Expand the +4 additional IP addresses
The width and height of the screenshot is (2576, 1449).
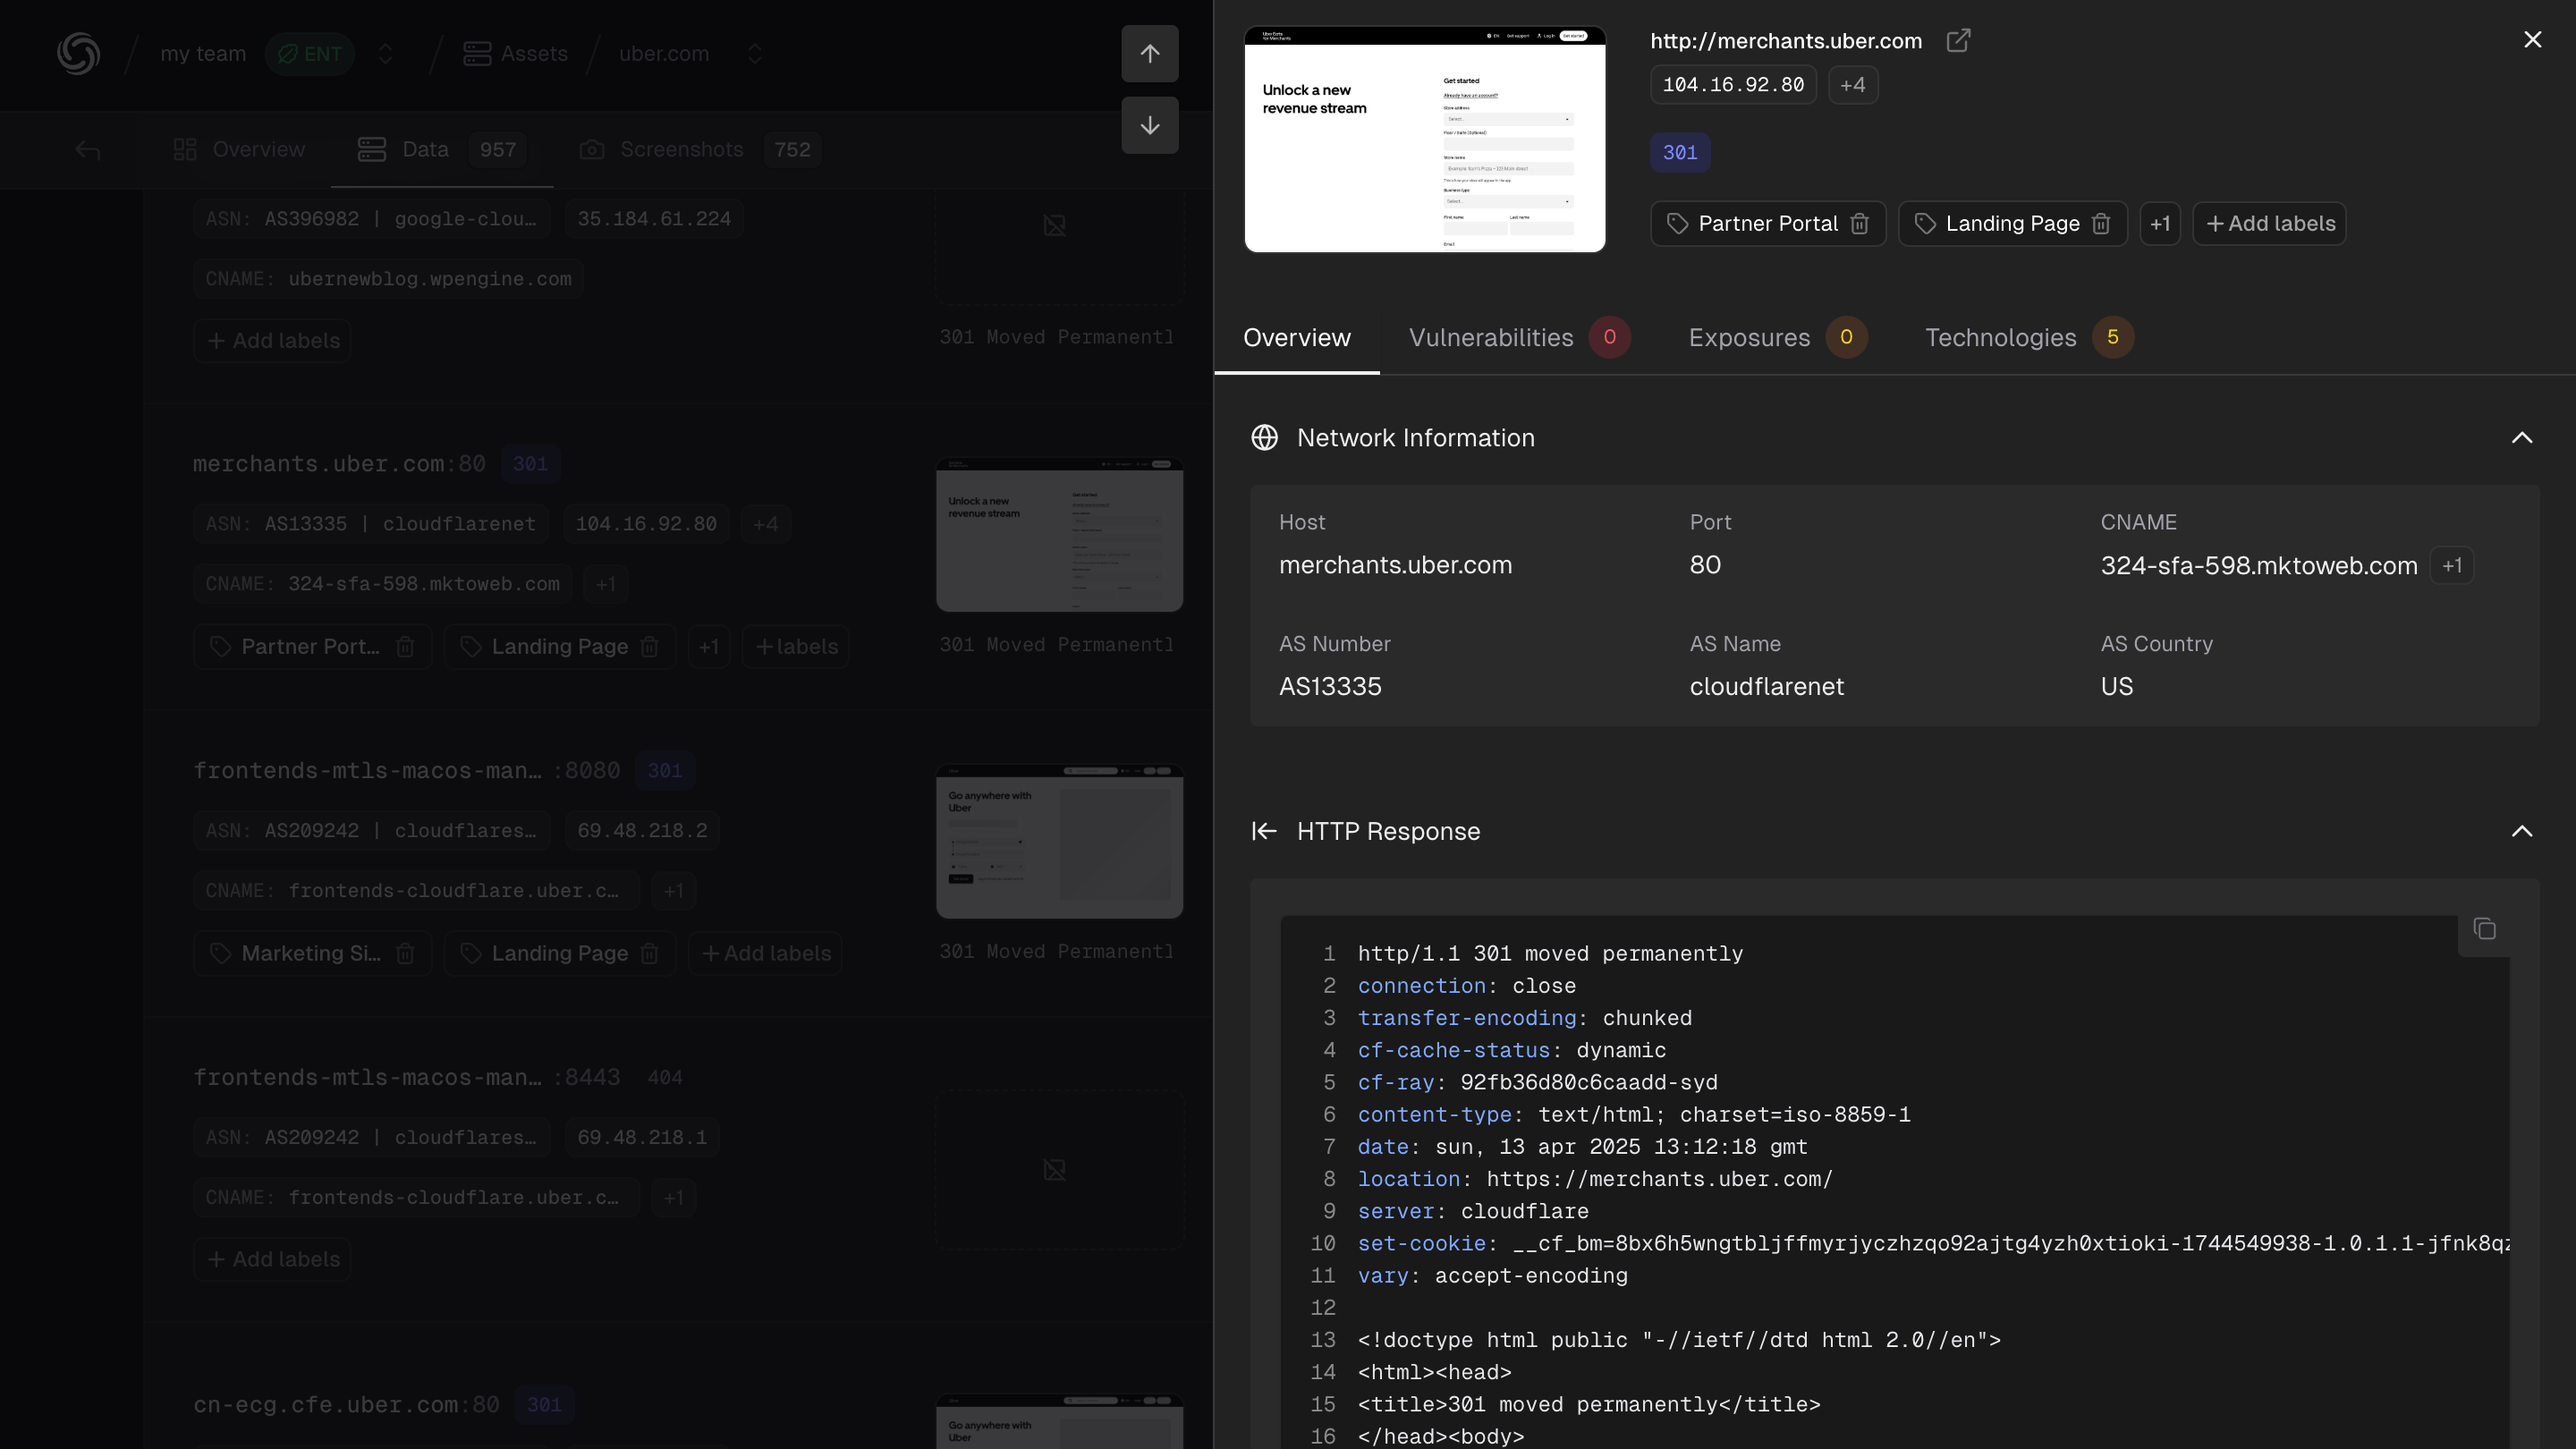pyautogui.click(x=1852, y=85)
